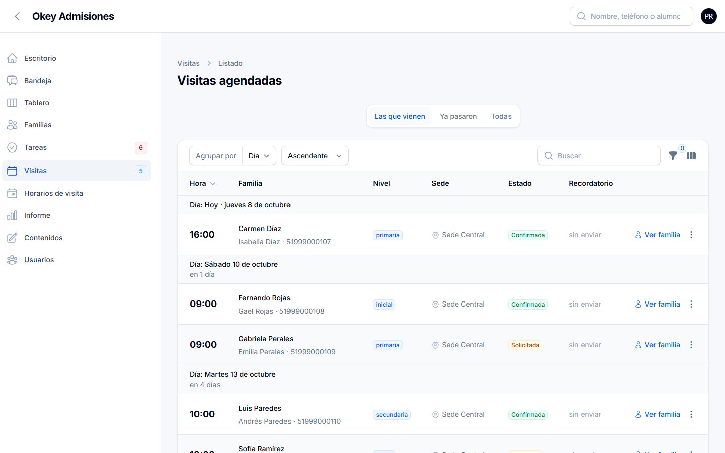Screen dimensions: 725x453
Task: Open actions menu for Fernando Rojas row
Action: (691, 304)
